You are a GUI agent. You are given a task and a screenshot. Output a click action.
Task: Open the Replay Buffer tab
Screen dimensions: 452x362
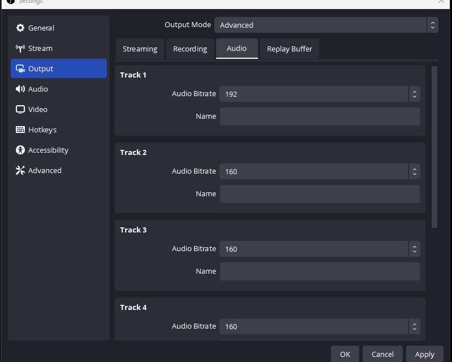click(x=290, y=49)
